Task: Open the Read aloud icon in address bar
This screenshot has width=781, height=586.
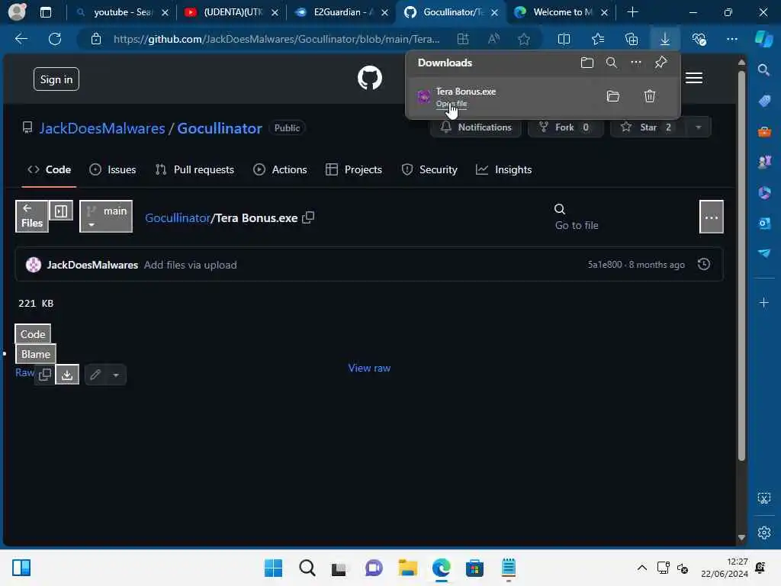Action: coord(493,39)
